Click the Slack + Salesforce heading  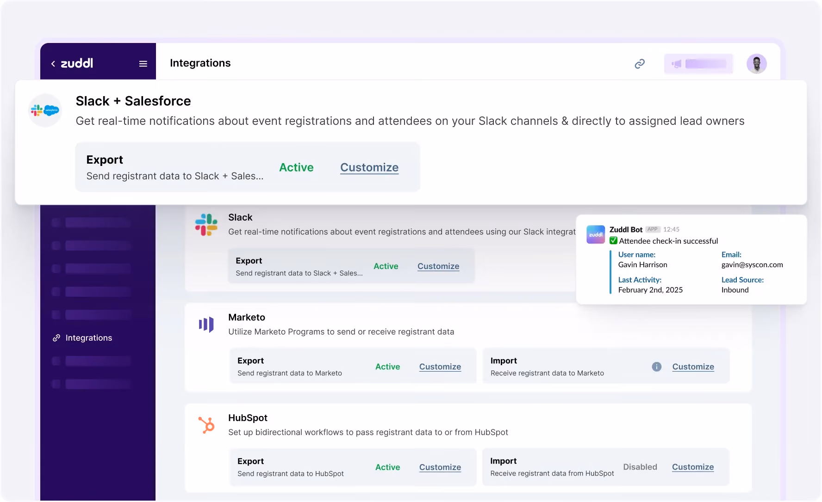(133, 101)
